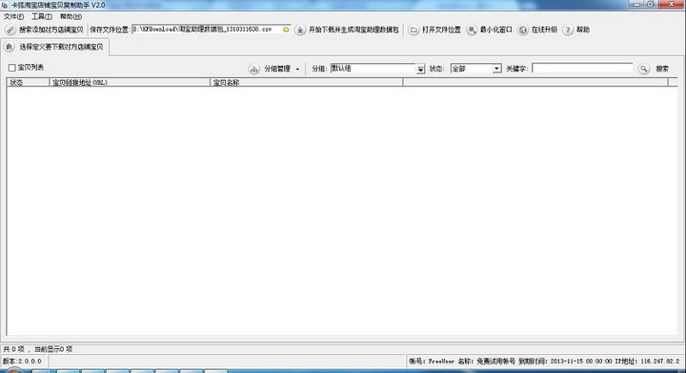
Task: Click the application icon in title bar
Action: [5, 6]
